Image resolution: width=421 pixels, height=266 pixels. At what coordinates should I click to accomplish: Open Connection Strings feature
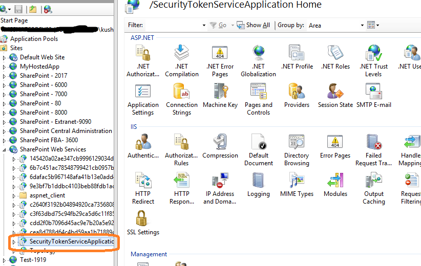coord(182,99)
